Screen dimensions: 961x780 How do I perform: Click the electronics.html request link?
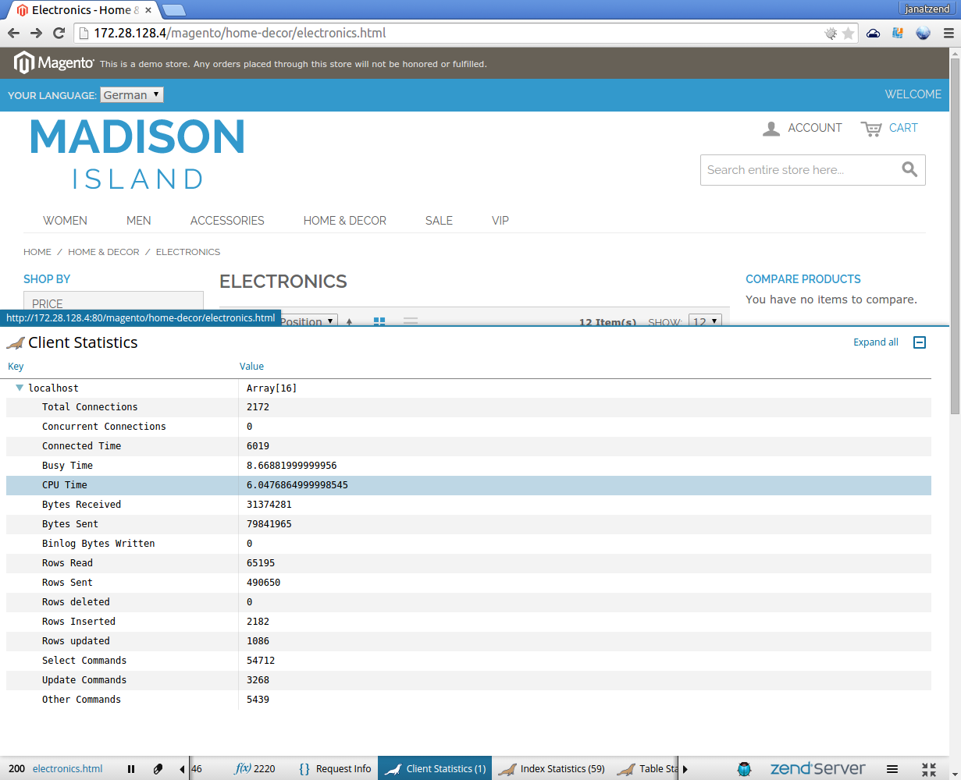[67, 769]
